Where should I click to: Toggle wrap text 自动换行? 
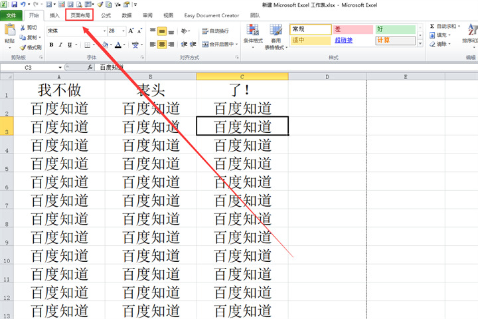click(215, 31)
